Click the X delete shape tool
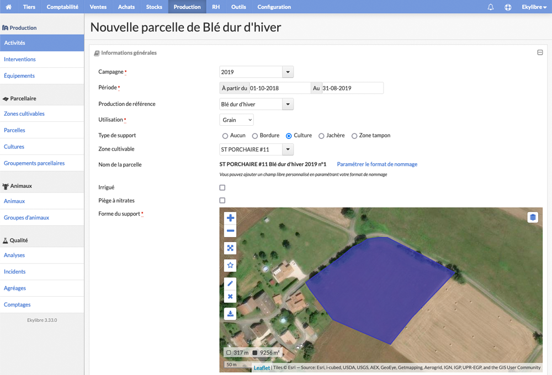Viewport: 552px width, 375px height. [x=230, y=296]
